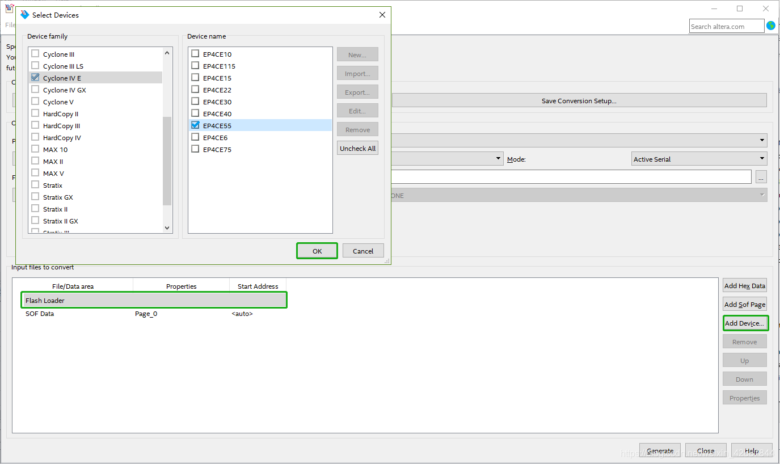The image size is (780, 464).
Task: Confirm device selection with OK
Action: point(317,251)
